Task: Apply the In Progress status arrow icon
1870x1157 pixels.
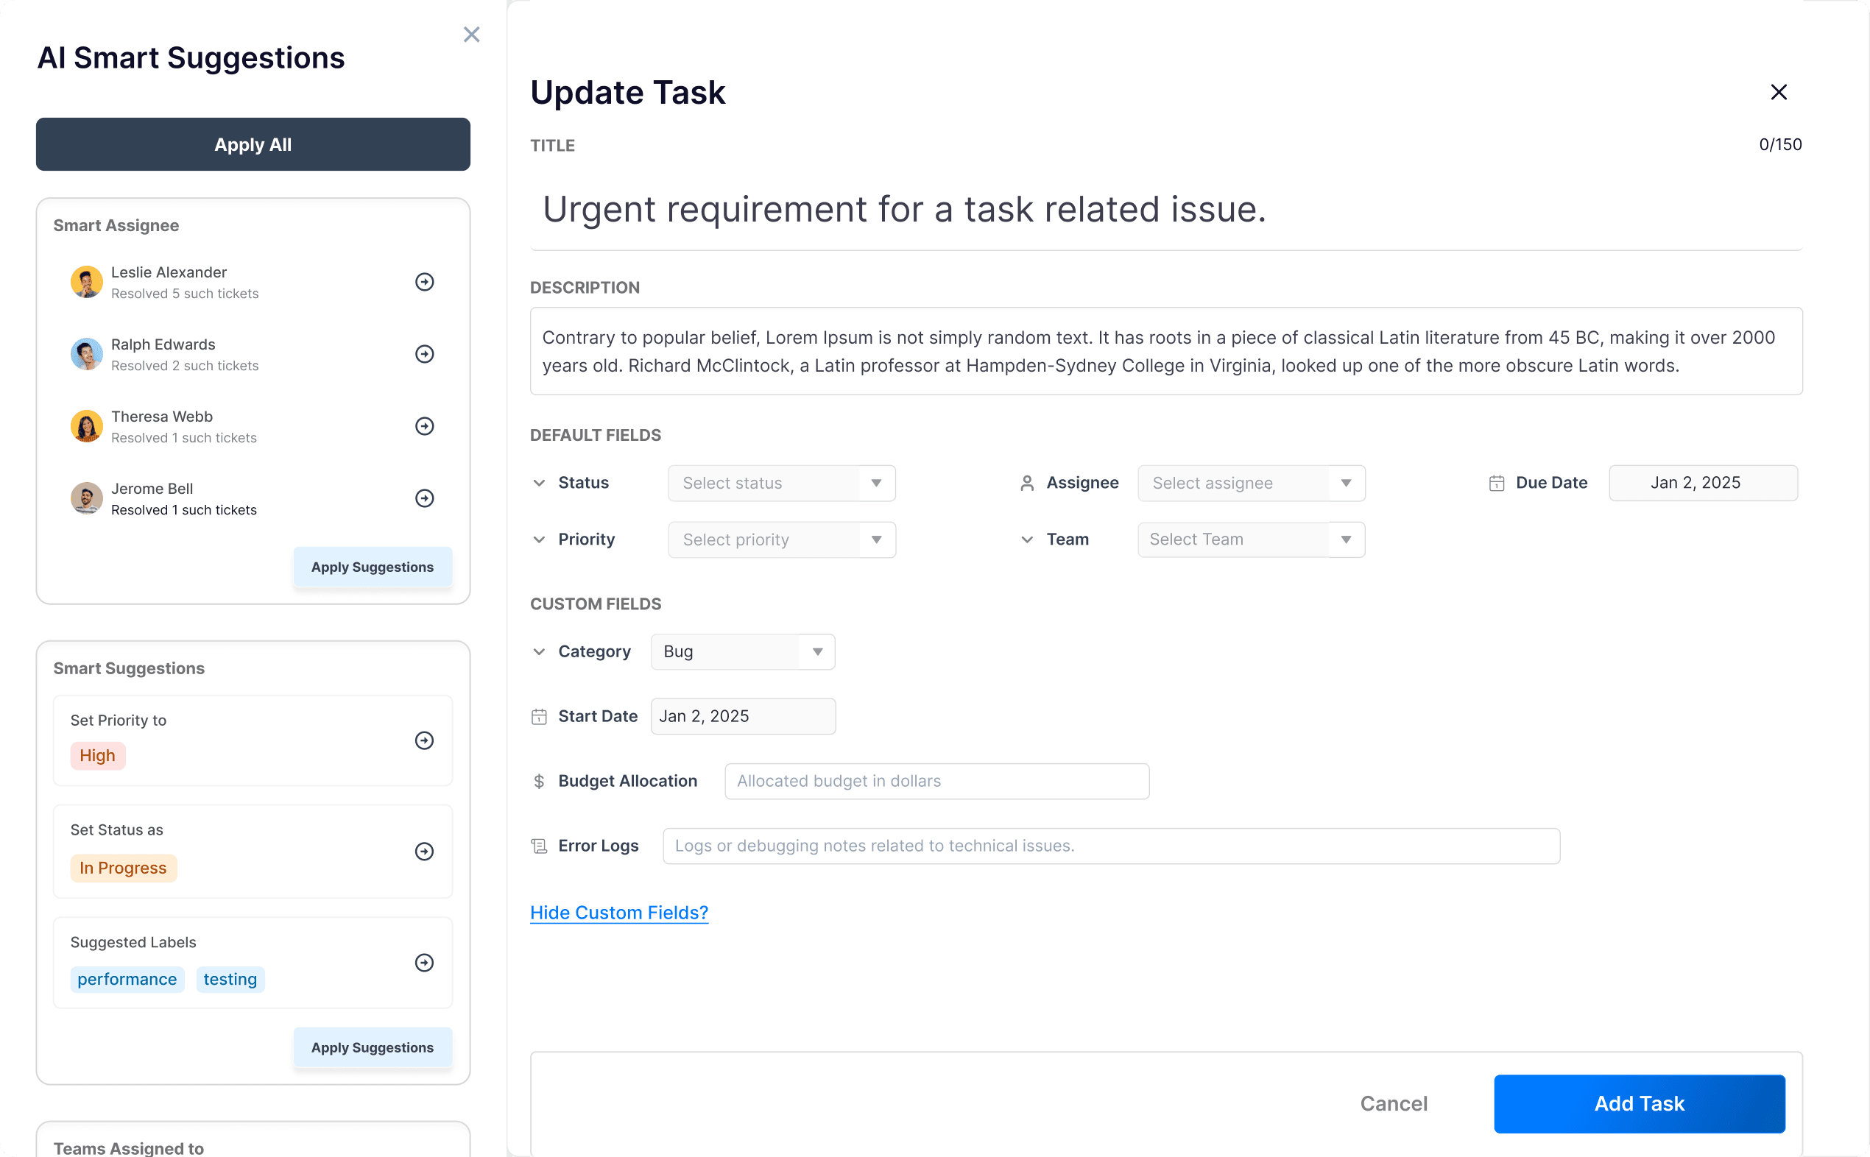Action: [424, 851]
